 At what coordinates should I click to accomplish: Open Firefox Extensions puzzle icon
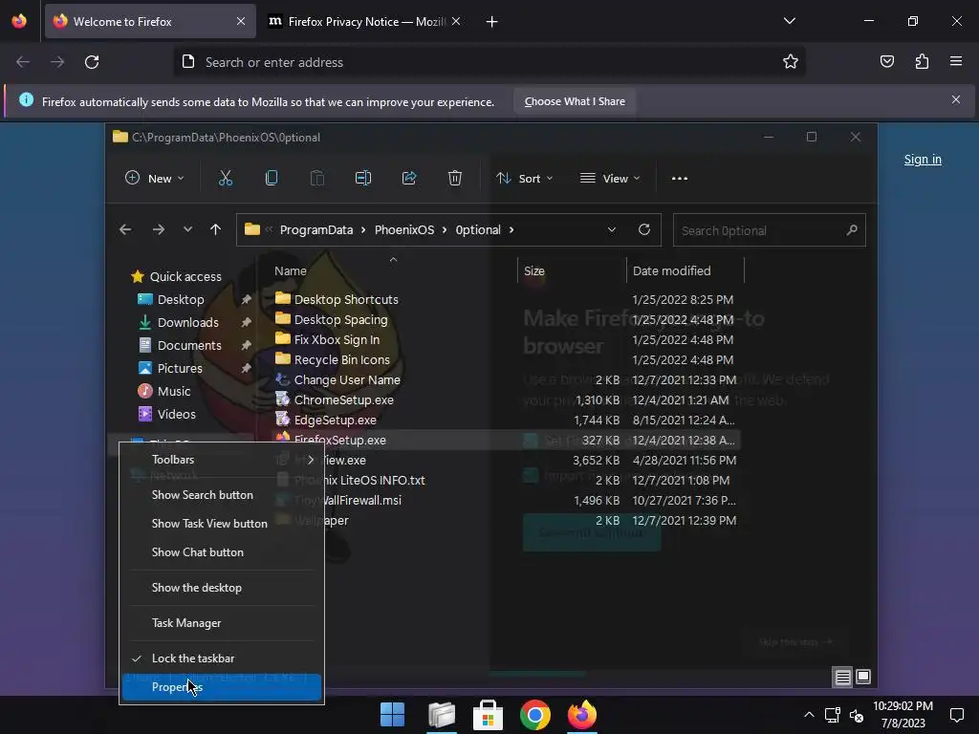pyautogui.click(x=922, y=61)
